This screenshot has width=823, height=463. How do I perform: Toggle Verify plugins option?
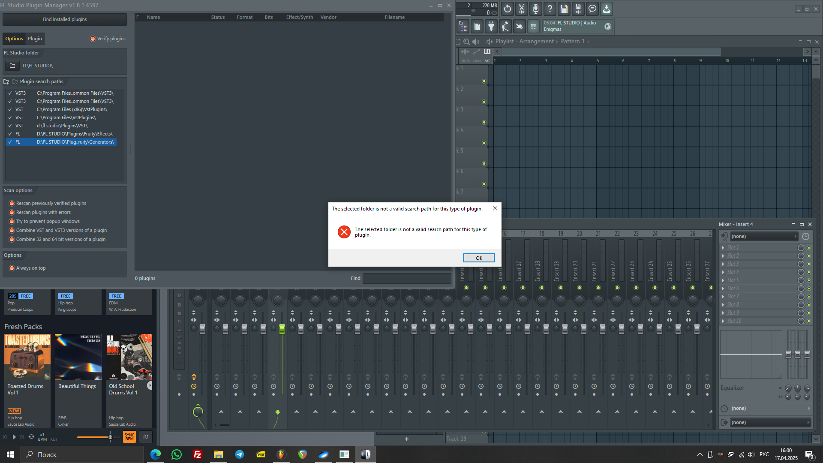(93, 39)
